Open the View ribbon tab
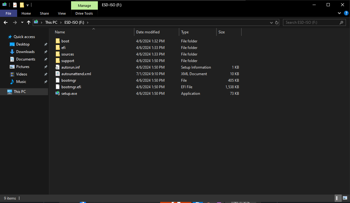The image size is (350, 203). [x=62, y=13]
